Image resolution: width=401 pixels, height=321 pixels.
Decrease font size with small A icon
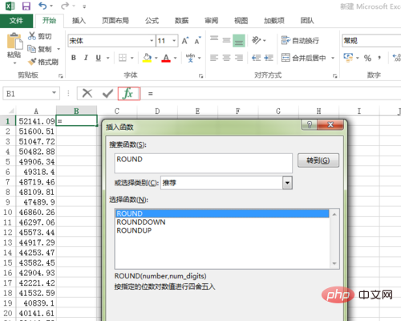pos(198,41)
